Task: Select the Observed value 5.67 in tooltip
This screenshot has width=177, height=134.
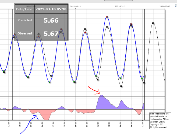Action: (51, 34)
